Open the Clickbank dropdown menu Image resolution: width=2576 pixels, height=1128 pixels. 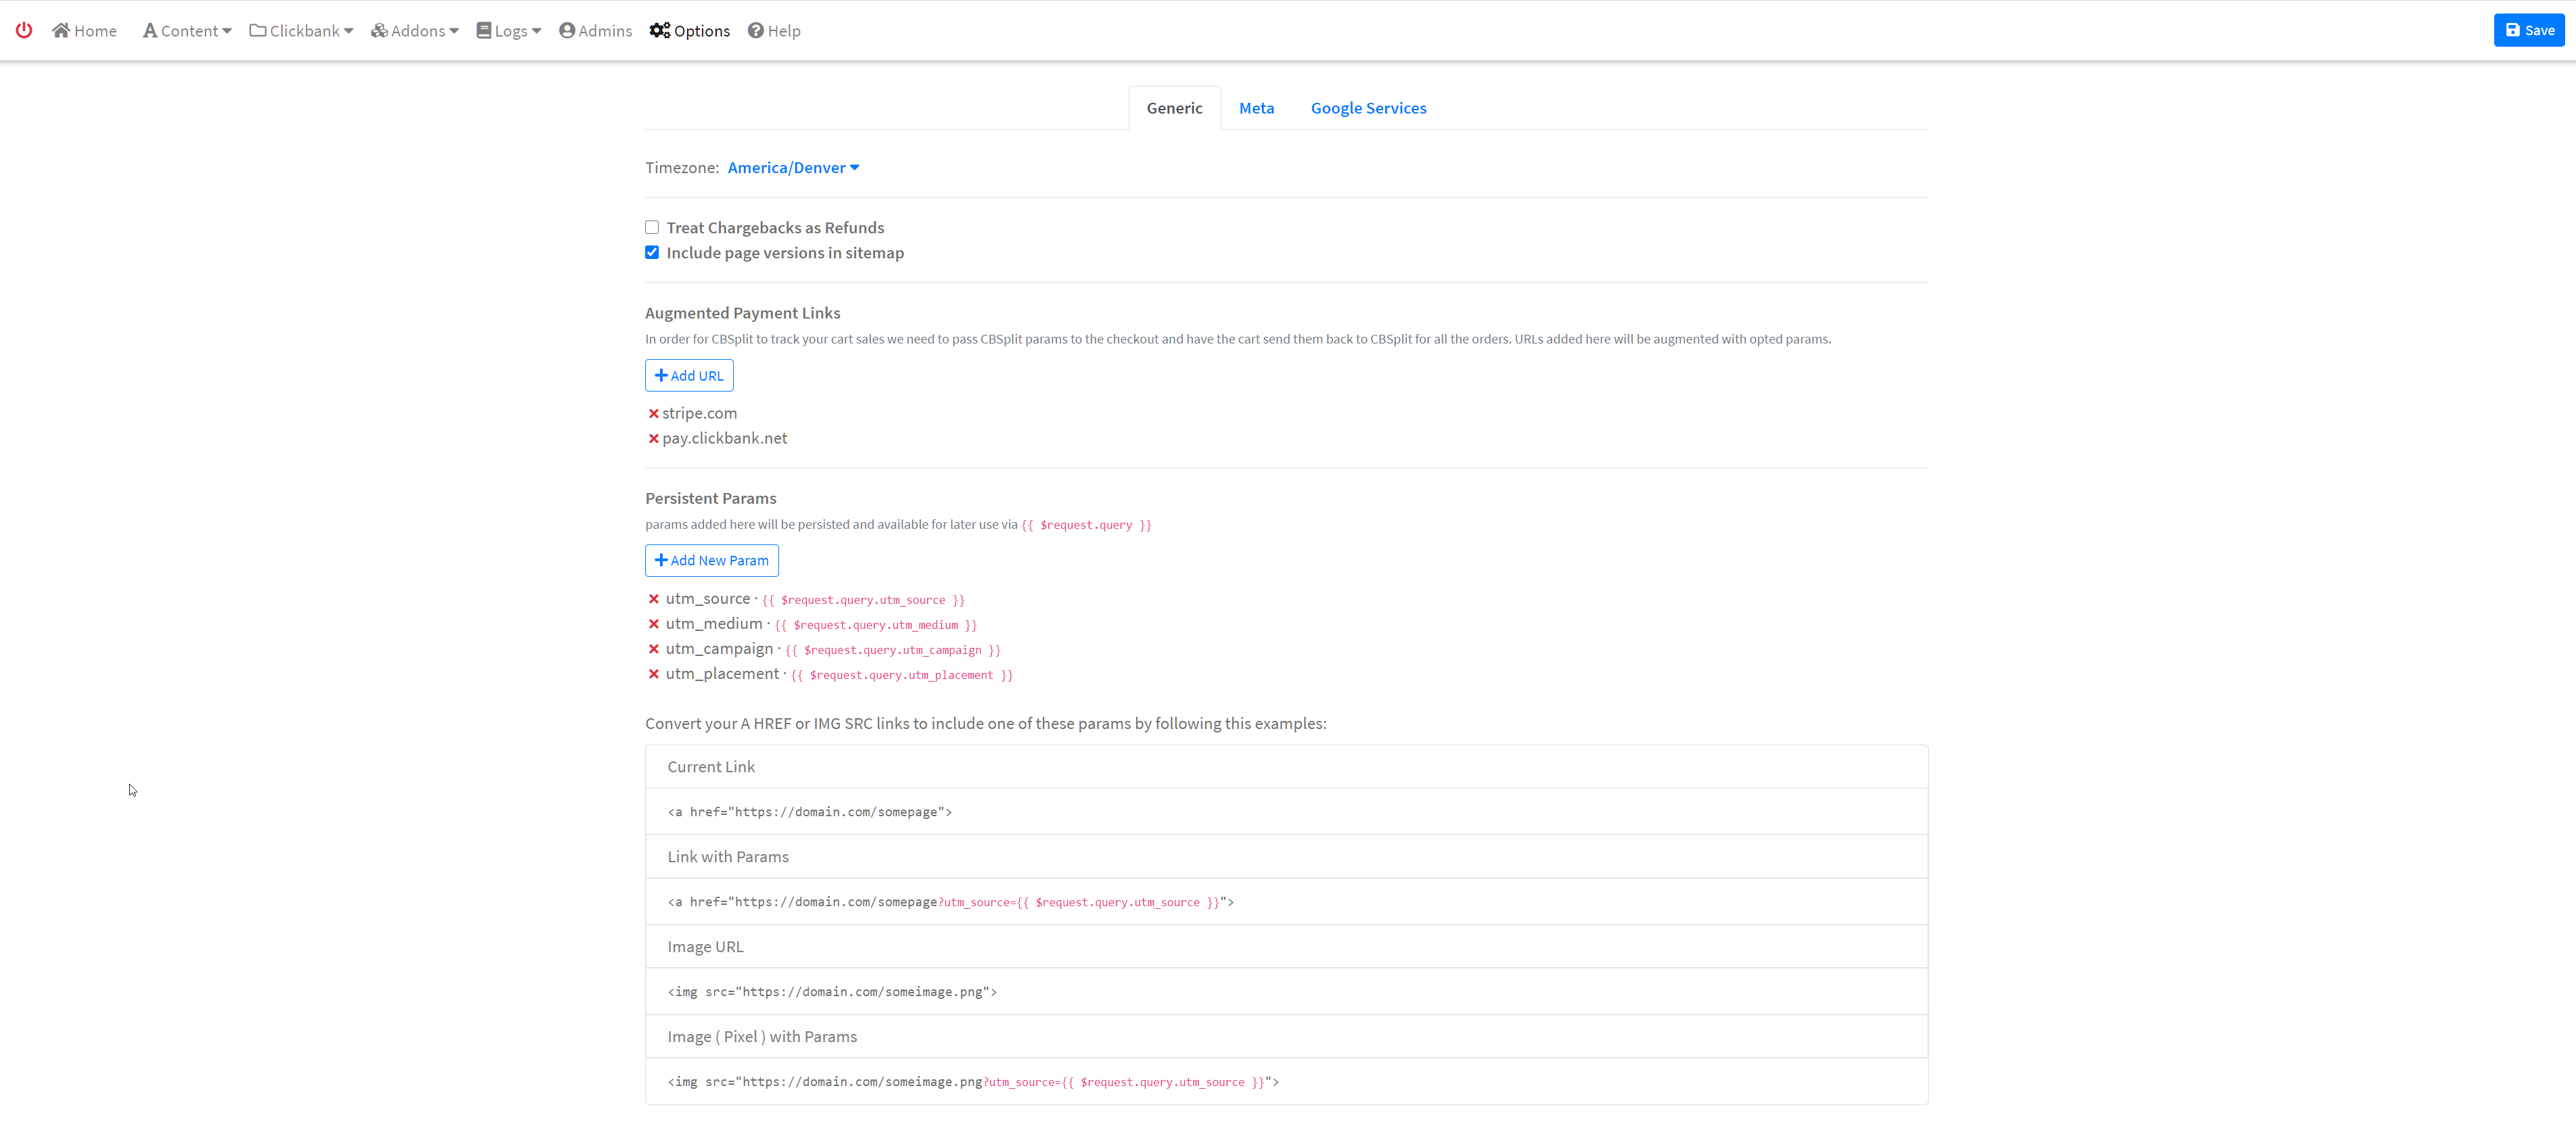[x=301, y=31]
